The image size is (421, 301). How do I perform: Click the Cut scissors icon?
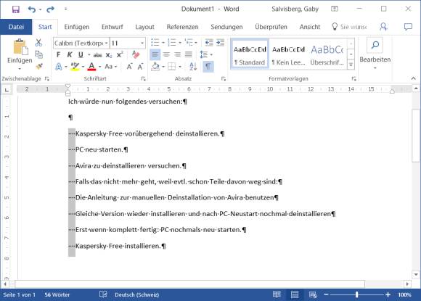[38, 42]
